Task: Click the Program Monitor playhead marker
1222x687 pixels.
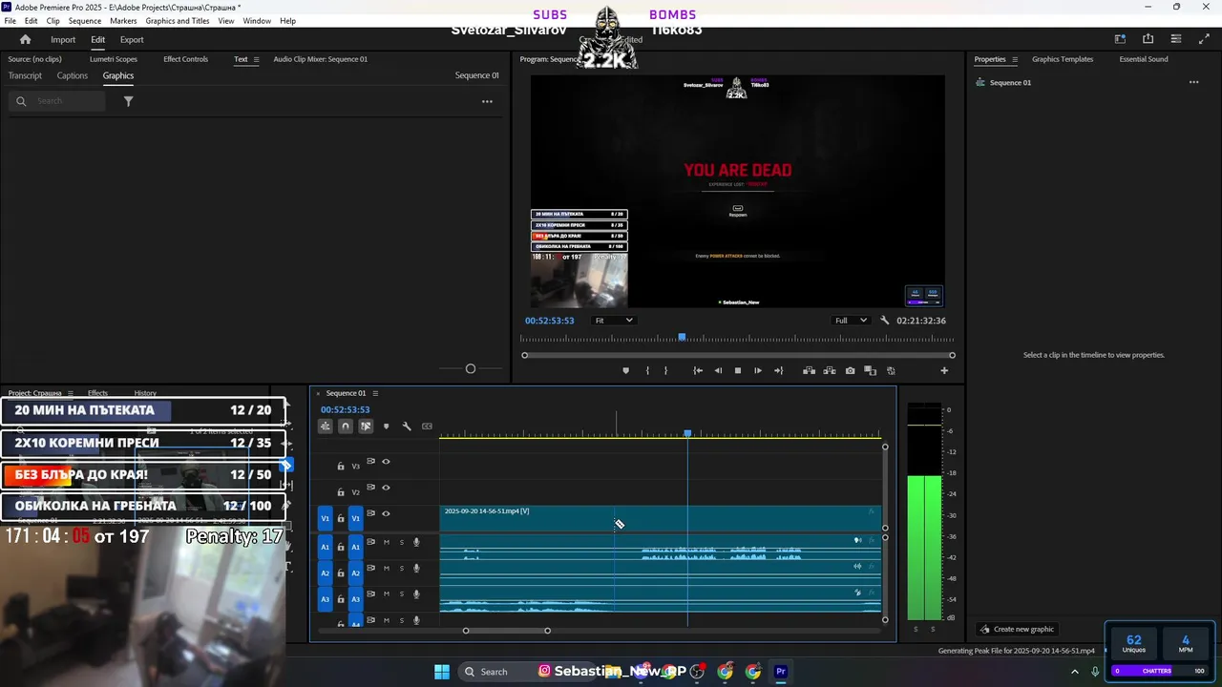Action: pyautogui.click(x=682, y=338)
